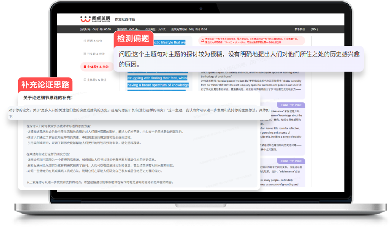390x228 pixels.
Task: Click the (SID:) label in header bar
Action: (x=314, y=30)
